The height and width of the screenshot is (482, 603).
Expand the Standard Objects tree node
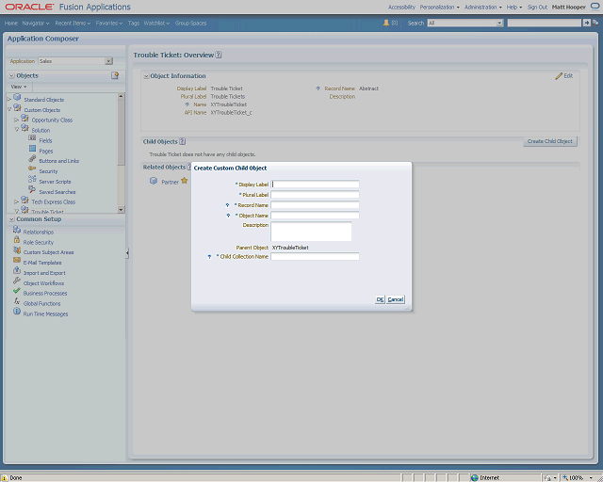tap(9, 99)
